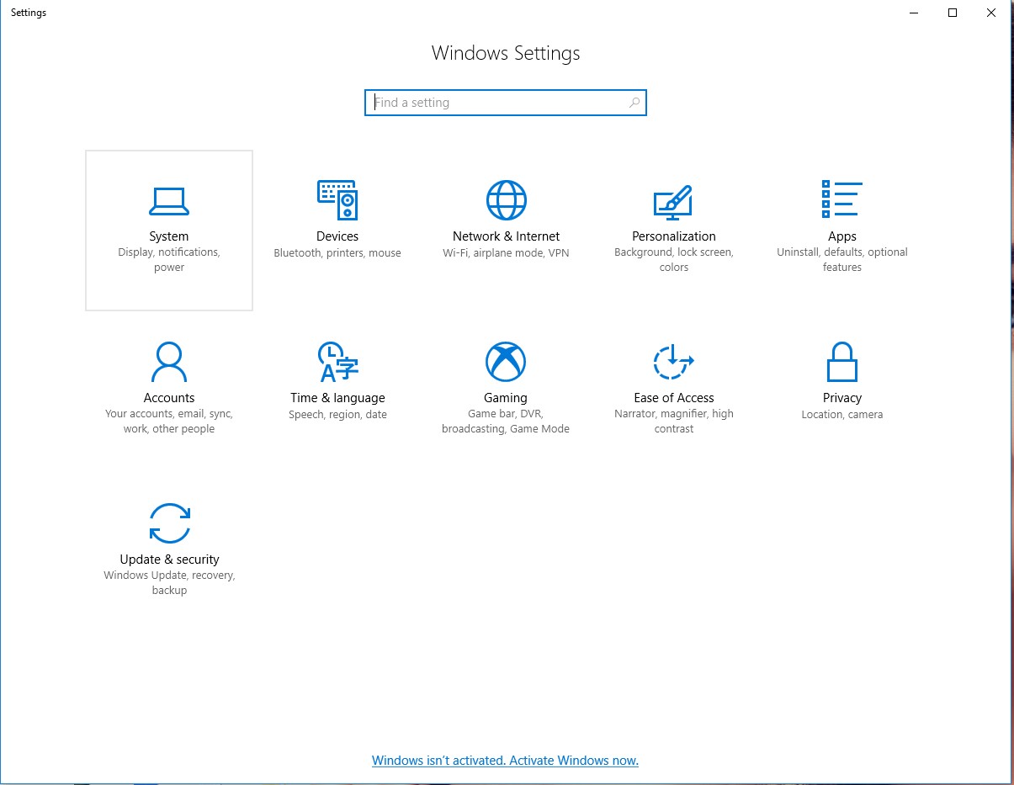Open the Accounts person icon
The image size is (1014, 785).
[x=169, y=362]
